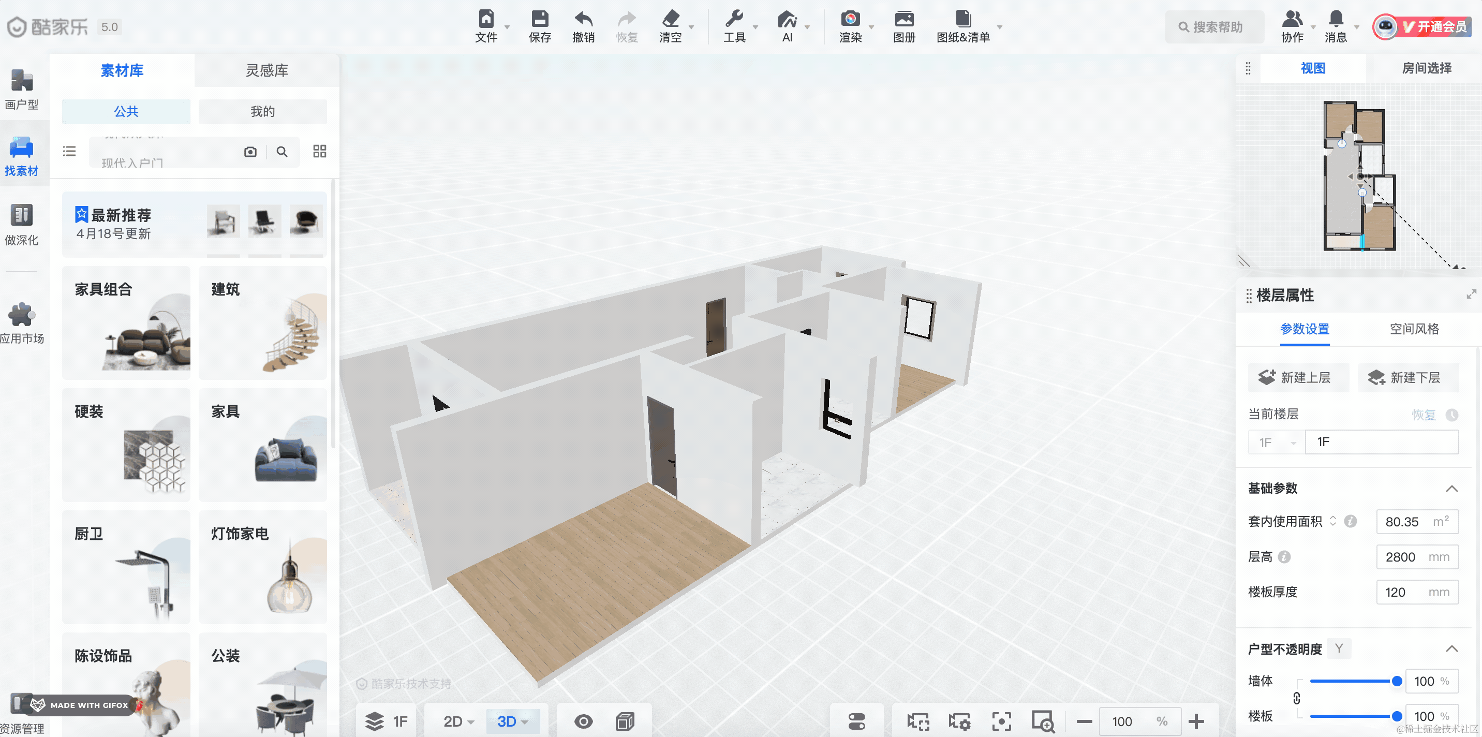This screenshot has width=1482, height=737.
Task: Open the 图纸&清单 dropdown arrow
Action: click(999, 27)
